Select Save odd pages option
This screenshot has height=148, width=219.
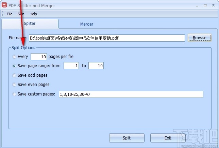tap(14, 75)
